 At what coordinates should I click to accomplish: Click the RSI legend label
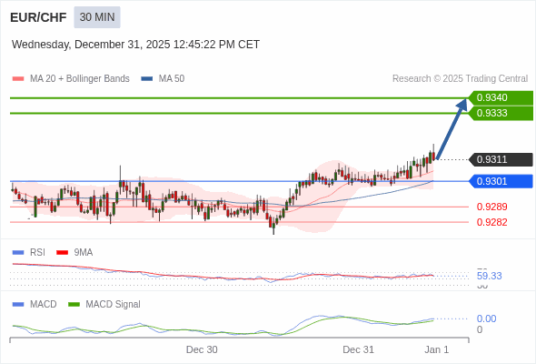[37, 253]
